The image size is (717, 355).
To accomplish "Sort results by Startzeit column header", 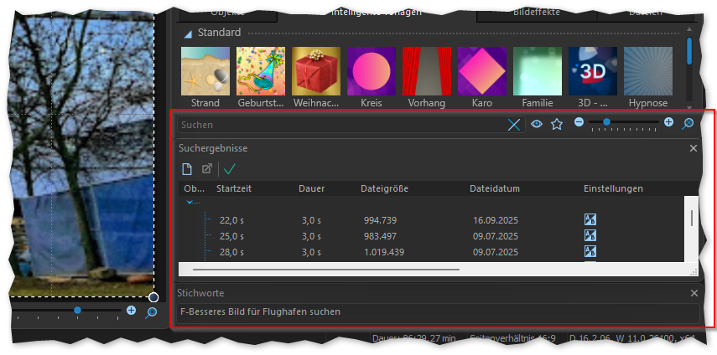I will point(234,188).
